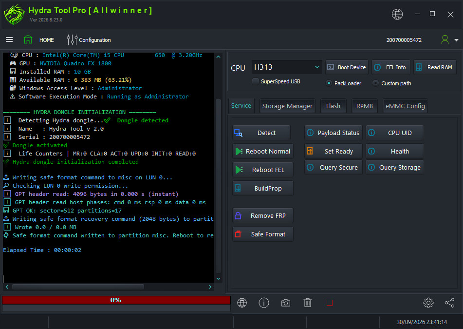This screenshot has height=329, width=463.
Task: Click the Remove FRP button
Action: tap(263, 216)
